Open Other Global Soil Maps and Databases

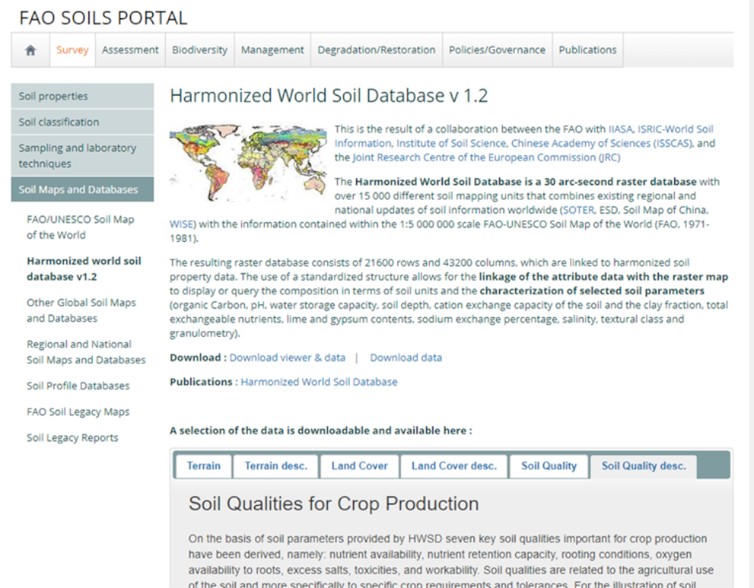pyautogui.click(x=81, y=310)
